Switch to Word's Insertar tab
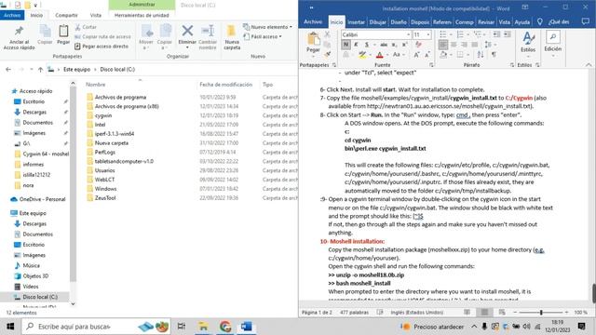The width and height of the screenshot is (596, 335). point(356,22)
